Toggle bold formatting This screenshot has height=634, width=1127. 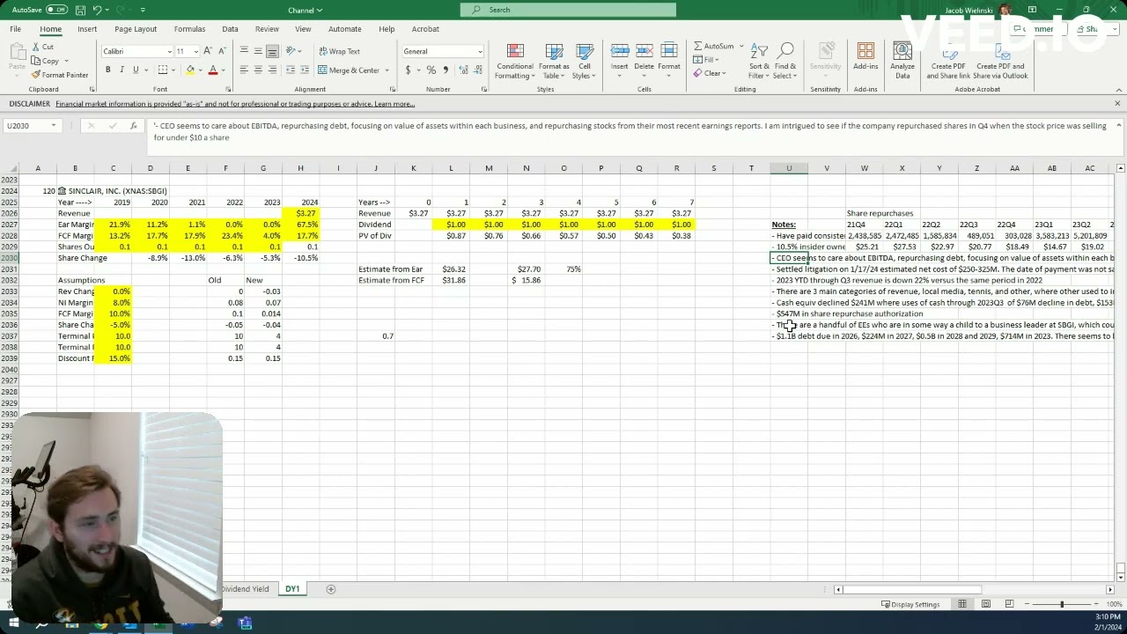[x=108, y=70]
